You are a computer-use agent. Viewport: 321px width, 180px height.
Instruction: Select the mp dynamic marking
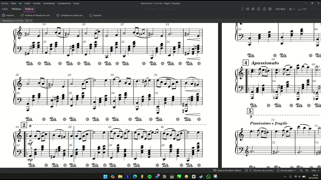coord(30,159)
